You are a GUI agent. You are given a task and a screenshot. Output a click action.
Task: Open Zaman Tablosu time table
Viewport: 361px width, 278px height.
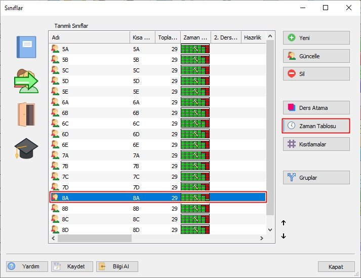coord(316,126)
